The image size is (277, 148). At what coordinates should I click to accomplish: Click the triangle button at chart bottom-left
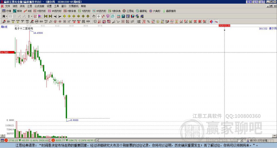pos(2,136)
